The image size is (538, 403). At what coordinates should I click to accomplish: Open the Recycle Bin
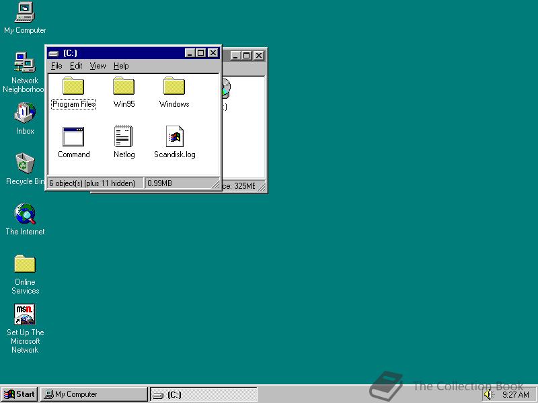pyautogui.click(x=25, y=165)
